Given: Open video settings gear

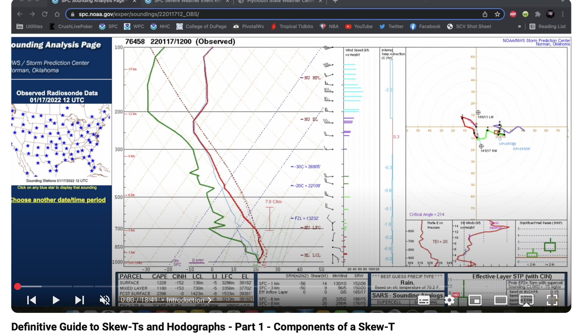Looking at the screenshot, I should 449,300.
